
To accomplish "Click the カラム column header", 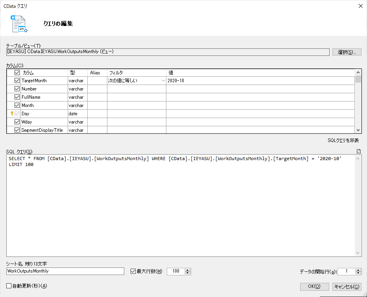I will tap(44, 73).
